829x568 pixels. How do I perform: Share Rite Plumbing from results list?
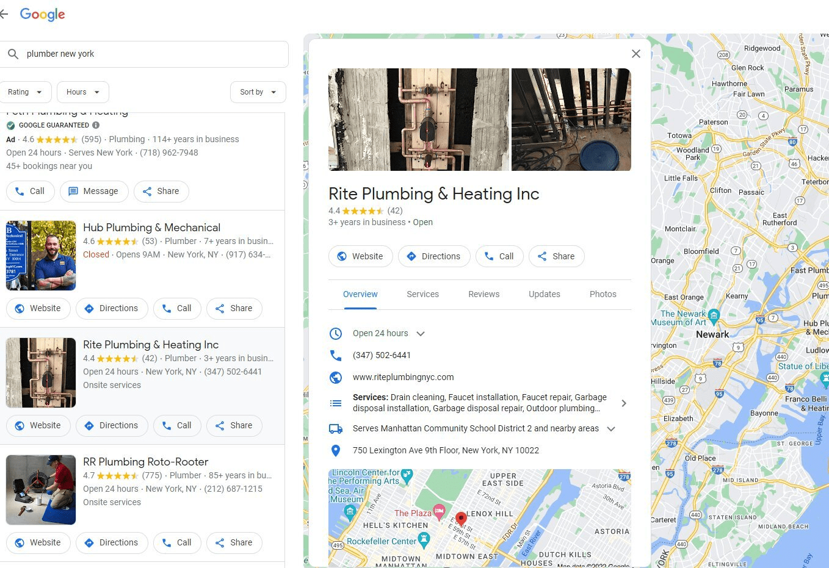[234, 425]
